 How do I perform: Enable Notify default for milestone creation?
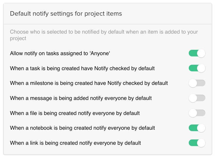click(197, 83)
